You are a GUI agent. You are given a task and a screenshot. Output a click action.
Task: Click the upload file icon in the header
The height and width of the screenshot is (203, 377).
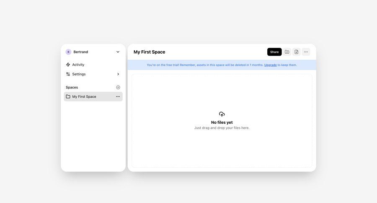click(296, 52)
